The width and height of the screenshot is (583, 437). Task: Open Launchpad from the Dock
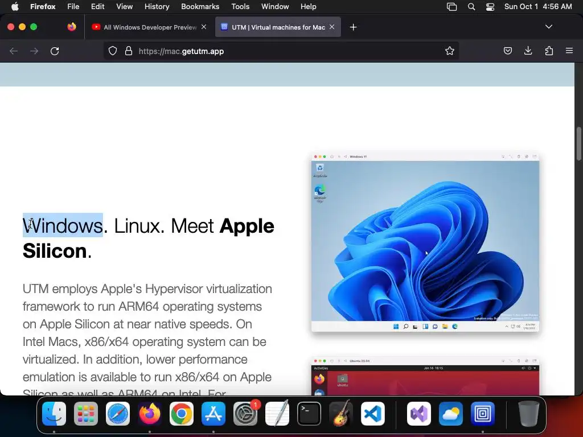pos(86,414)
